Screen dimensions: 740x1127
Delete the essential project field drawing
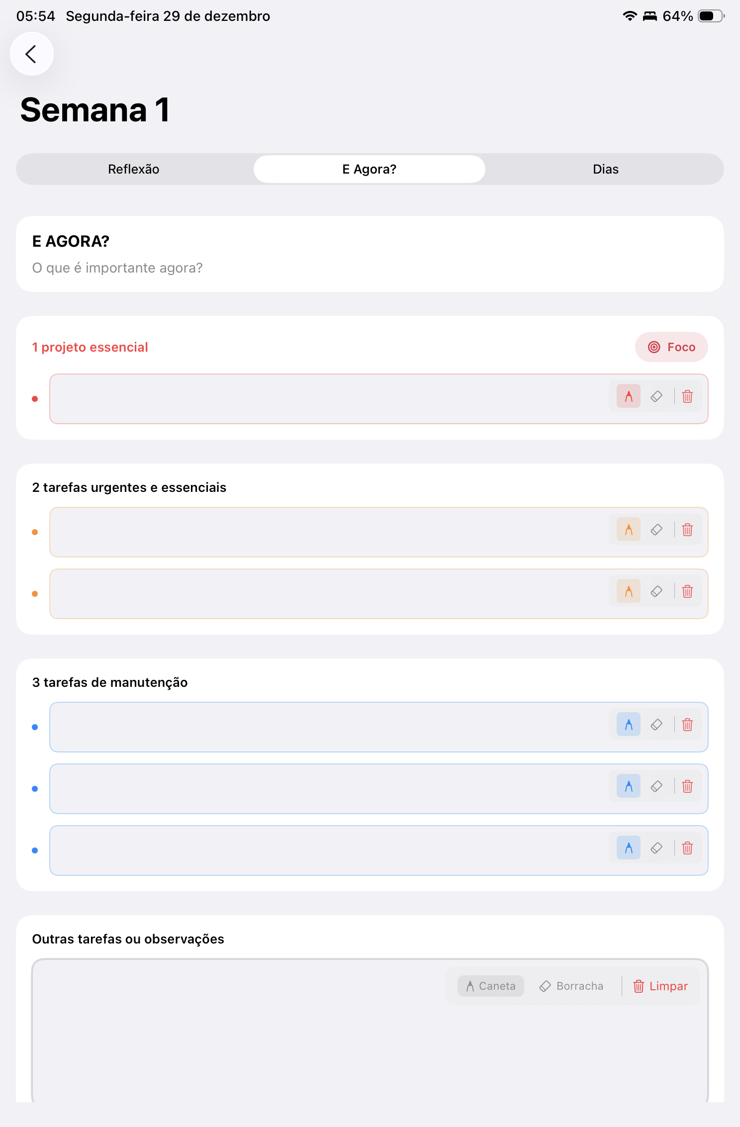coord(687,396)
